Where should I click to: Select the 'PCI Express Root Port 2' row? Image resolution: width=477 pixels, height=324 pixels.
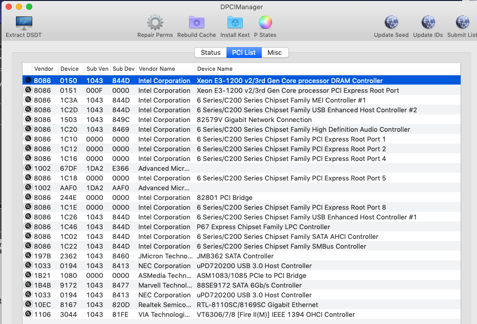pos(241,149)
